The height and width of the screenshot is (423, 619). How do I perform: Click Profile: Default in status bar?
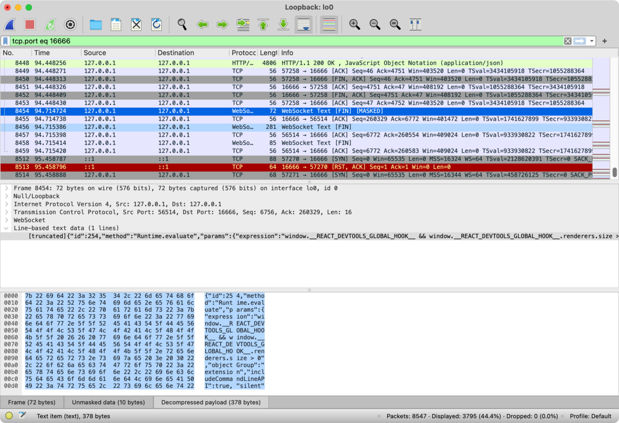pos(591,416)
